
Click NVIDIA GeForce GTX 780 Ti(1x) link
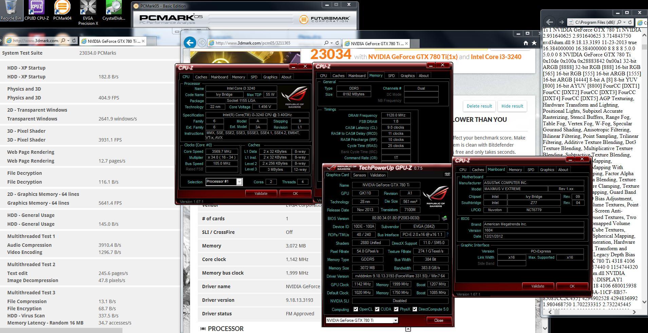413,57
